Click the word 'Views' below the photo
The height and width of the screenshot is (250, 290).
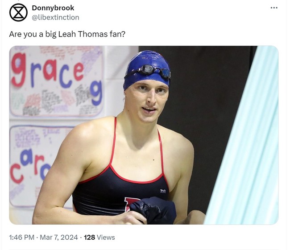(x=106, y=237)
